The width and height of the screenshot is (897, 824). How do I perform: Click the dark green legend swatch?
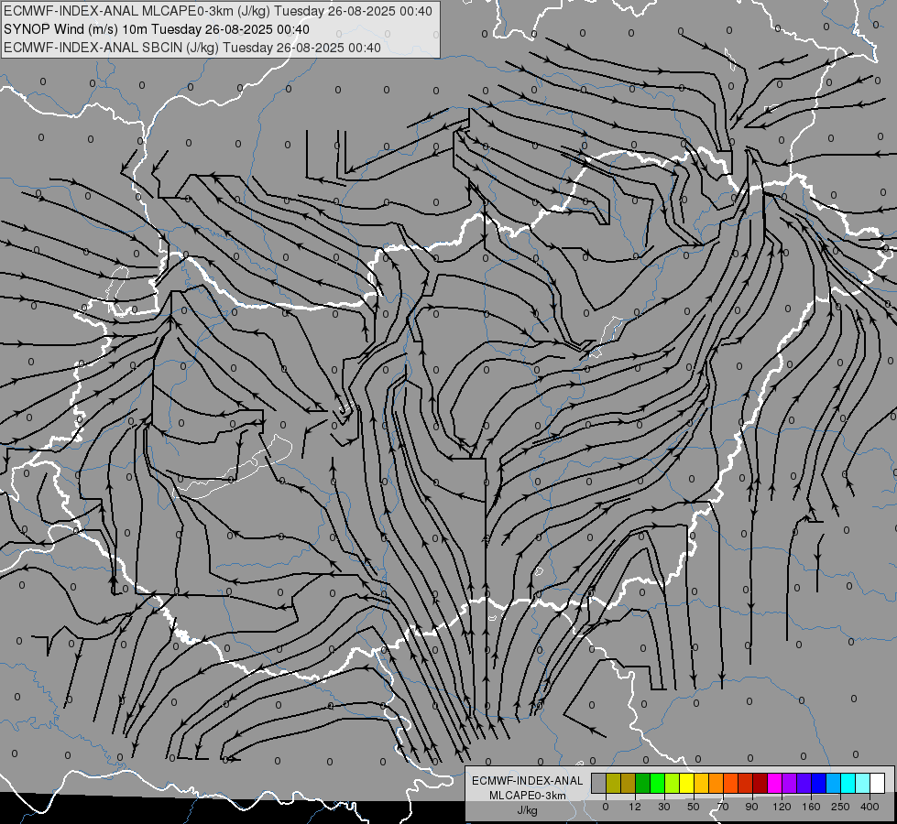click(643, 783)
